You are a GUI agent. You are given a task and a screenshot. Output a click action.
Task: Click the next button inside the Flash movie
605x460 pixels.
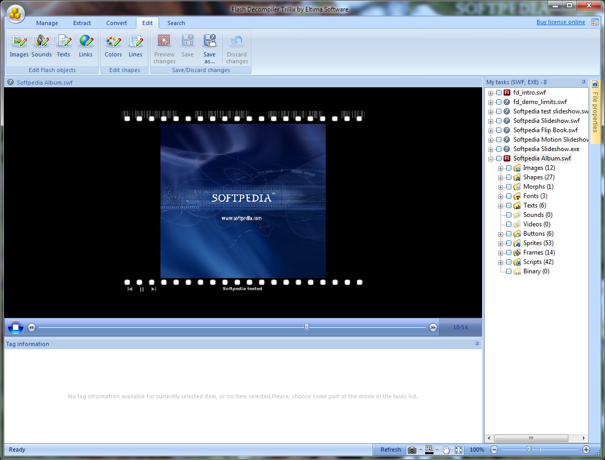(x=154, y=289)
